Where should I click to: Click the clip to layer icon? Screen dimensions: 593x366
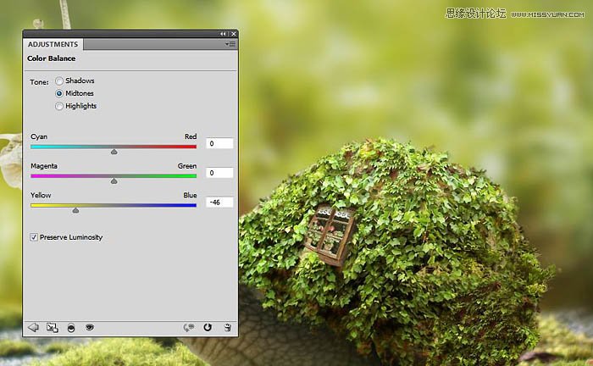[x=70, y=328]
